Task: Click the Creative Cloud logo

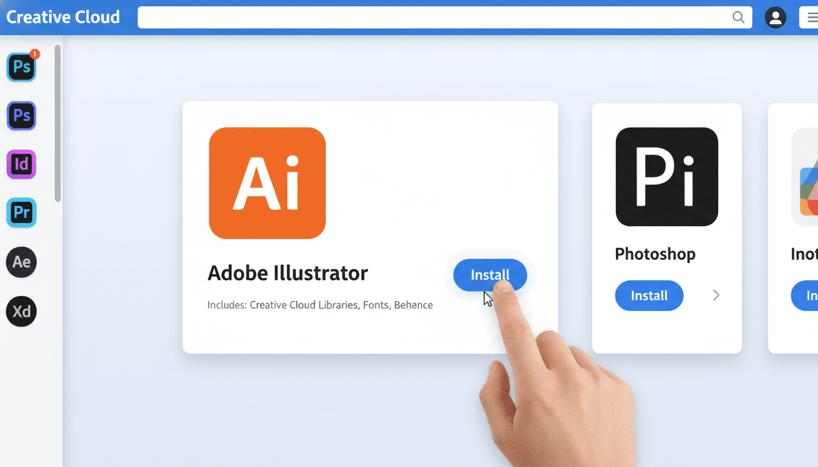Action: (x=63, y=16)
